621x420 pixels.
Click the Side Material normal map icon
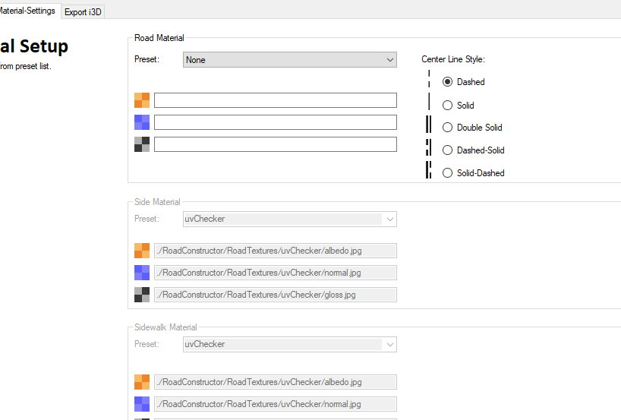(142, 273)
